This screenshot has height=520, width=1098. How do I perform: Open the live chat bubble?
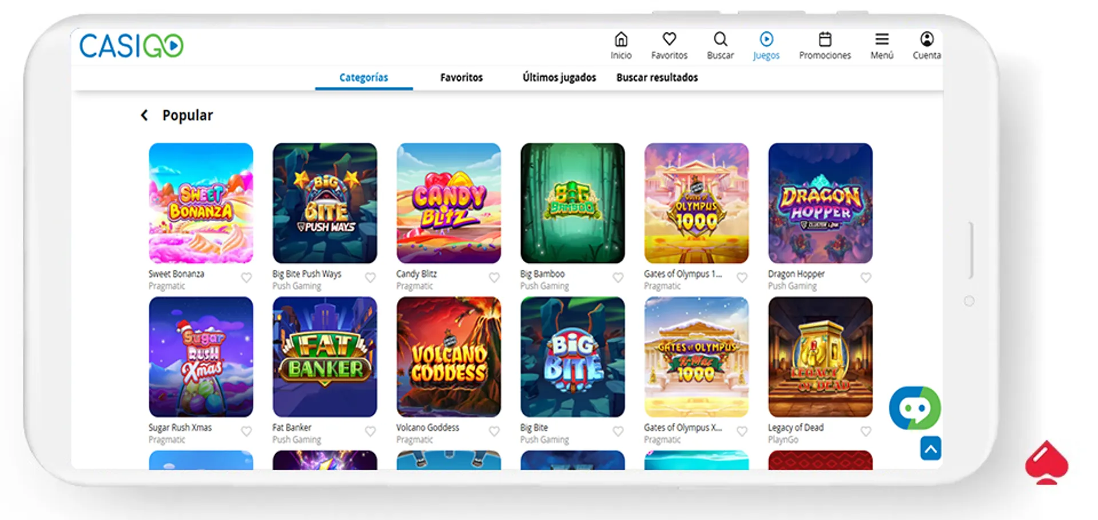914,408
